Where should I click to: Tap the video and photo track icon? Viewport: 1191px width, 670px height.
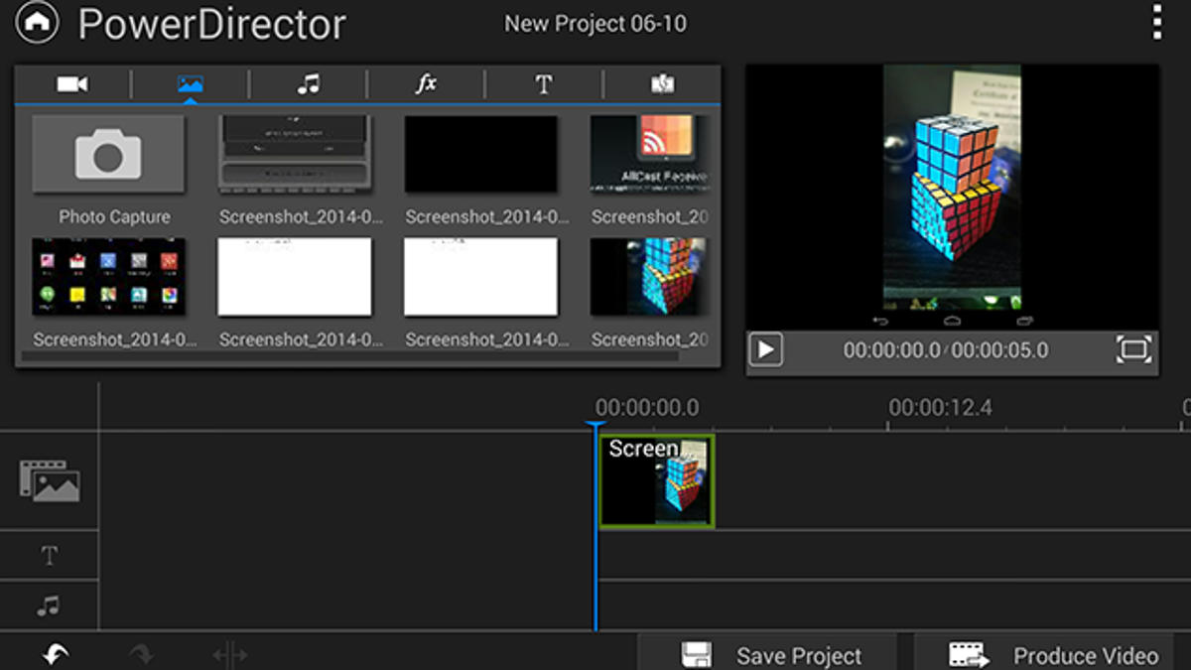coord(50,480)
